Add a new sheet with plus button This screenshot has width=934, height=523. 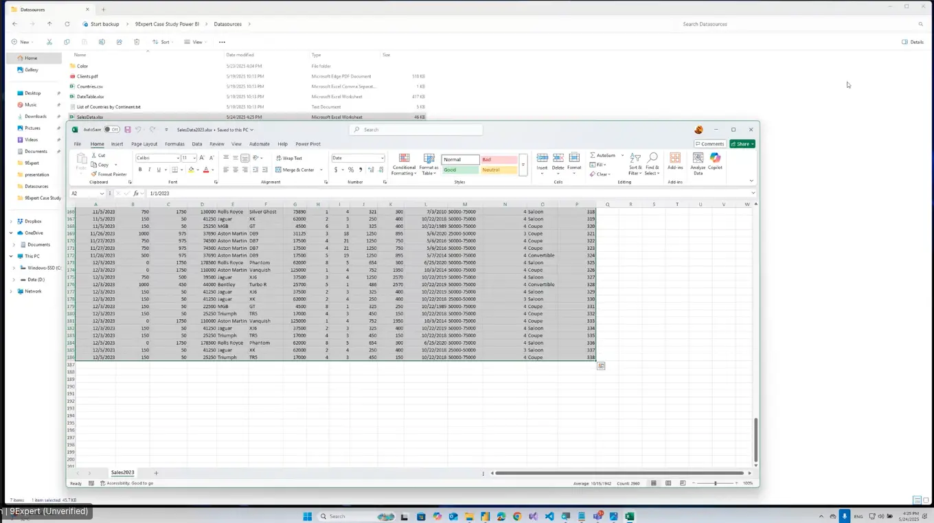pos(156,473)
